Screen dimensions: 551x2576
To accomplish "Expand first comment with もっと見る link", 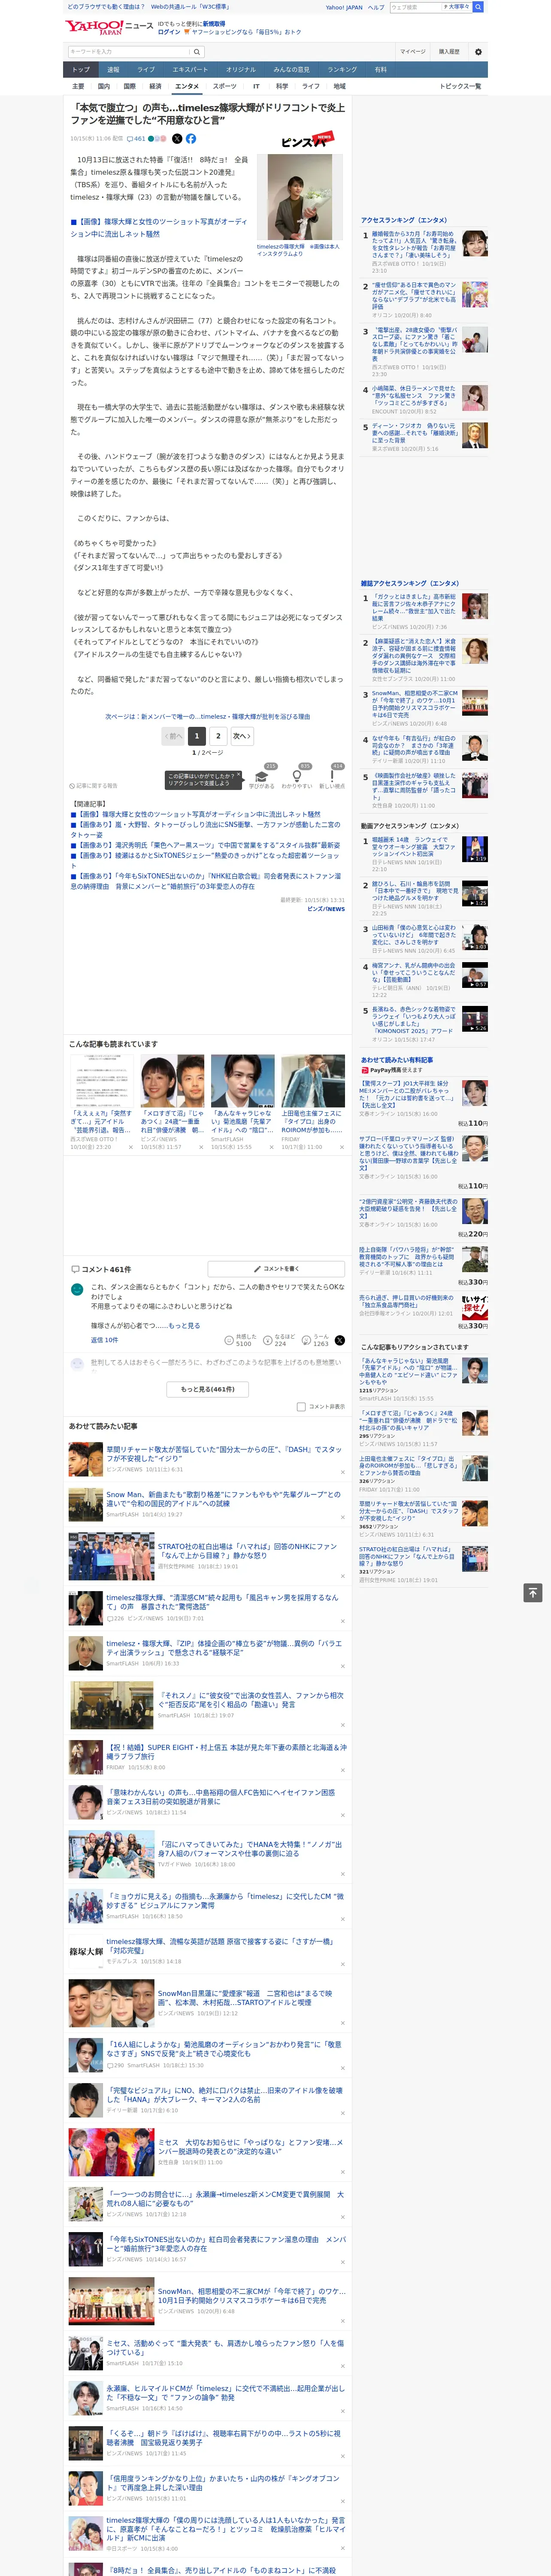I will [x=184, y=1326].
